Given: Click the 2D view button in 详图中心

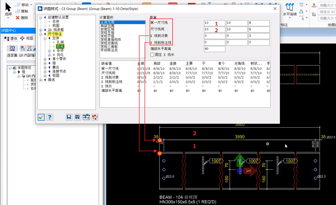Looking at the screenshot, I should click(13, 48).
